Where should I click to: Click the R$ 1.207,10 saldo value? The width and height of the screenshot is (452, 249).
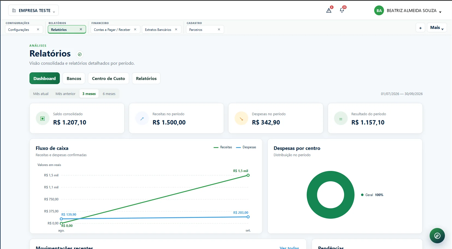(x=70, y=122)
